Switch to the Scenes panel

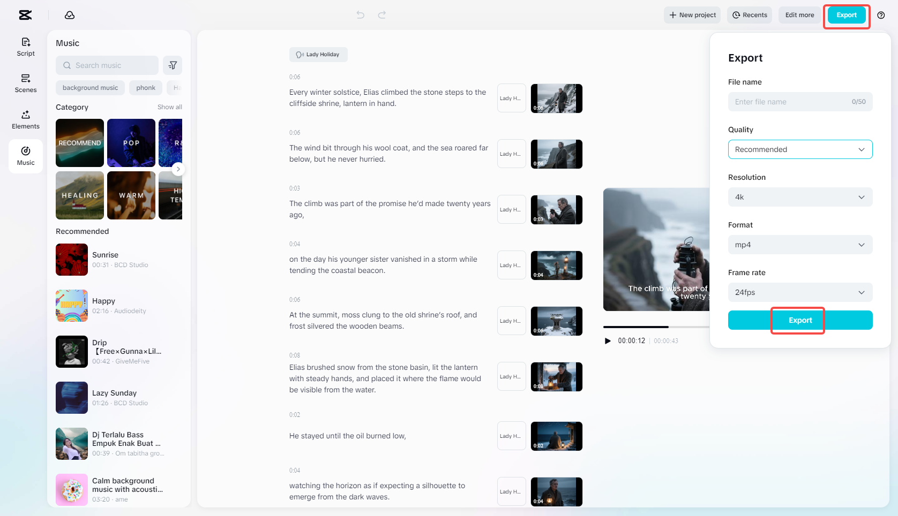(x=25, y=83)
